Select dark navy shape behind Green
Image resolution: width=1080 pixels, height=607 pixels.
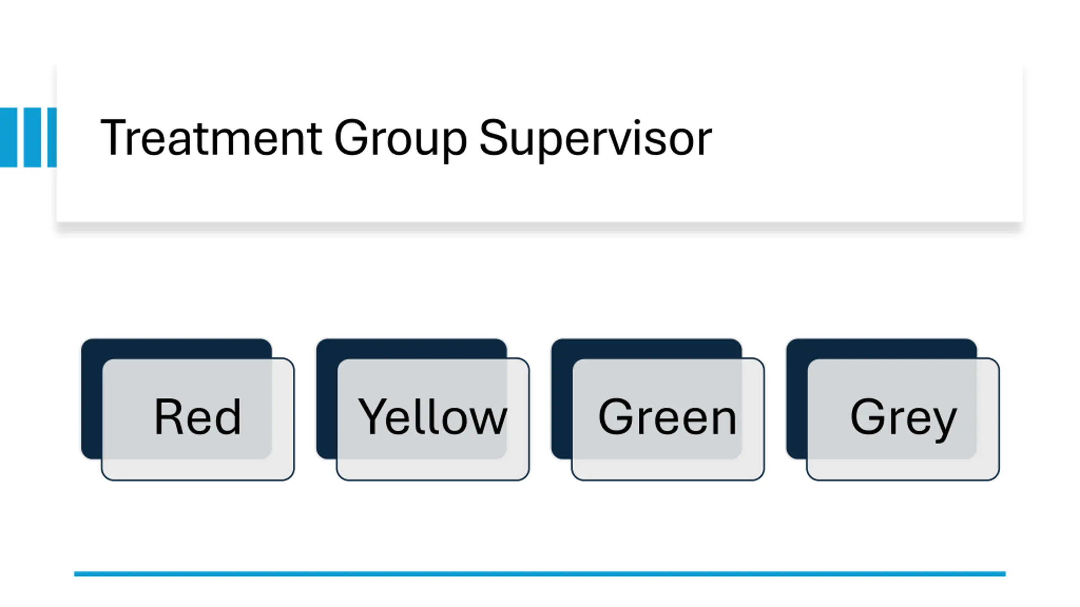(x=646, y=348)
